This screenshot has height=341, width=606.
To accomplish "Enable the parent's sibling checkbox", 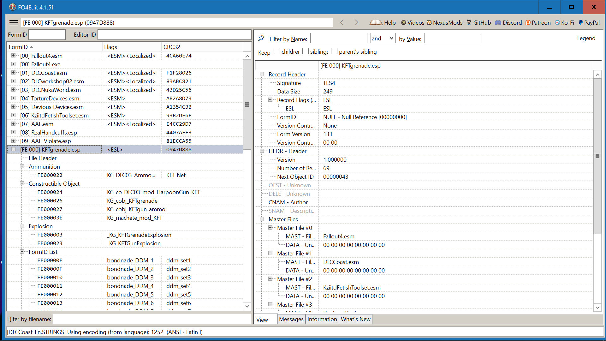I will 334,51.
